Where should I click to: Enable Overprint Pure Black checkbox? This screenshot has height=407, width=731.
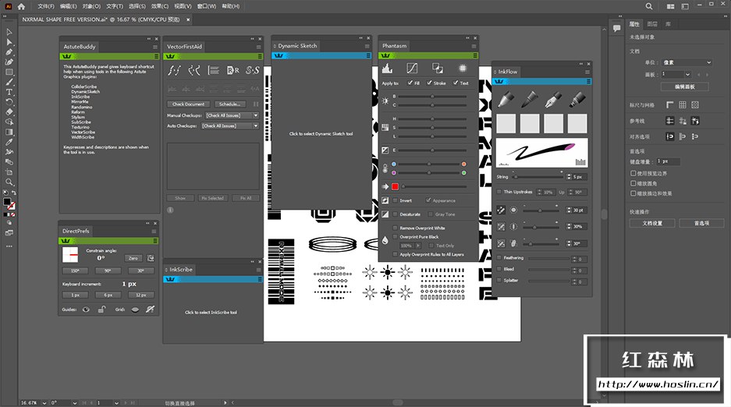pos(396,237)
